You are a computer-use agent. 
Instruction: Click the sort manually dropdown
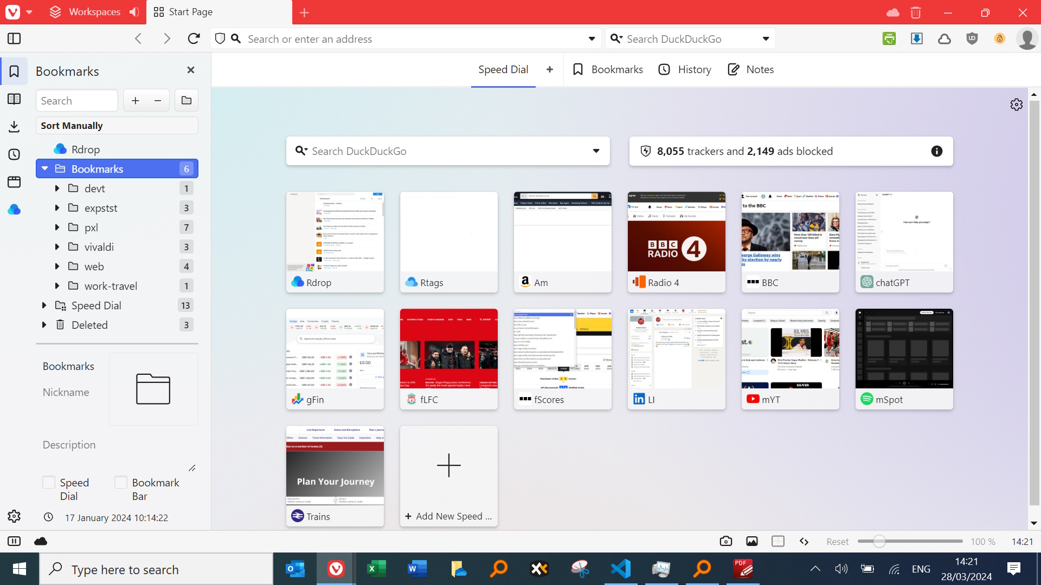click(117, 126)
